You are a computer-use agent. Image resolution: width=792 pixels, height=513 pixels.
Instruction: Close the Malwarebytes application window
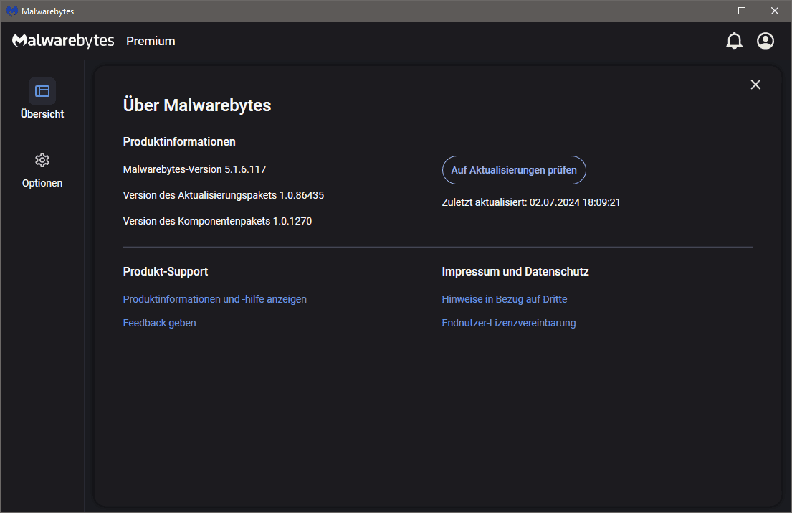774,11
